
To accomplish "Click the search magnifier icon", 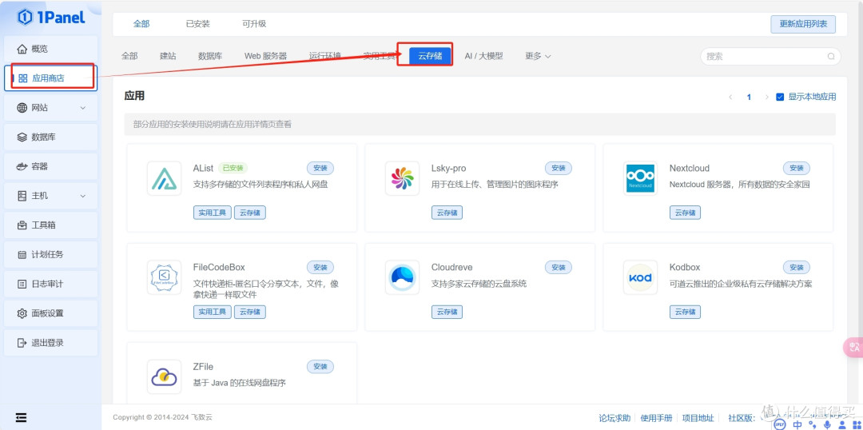I will pos(831,56).
